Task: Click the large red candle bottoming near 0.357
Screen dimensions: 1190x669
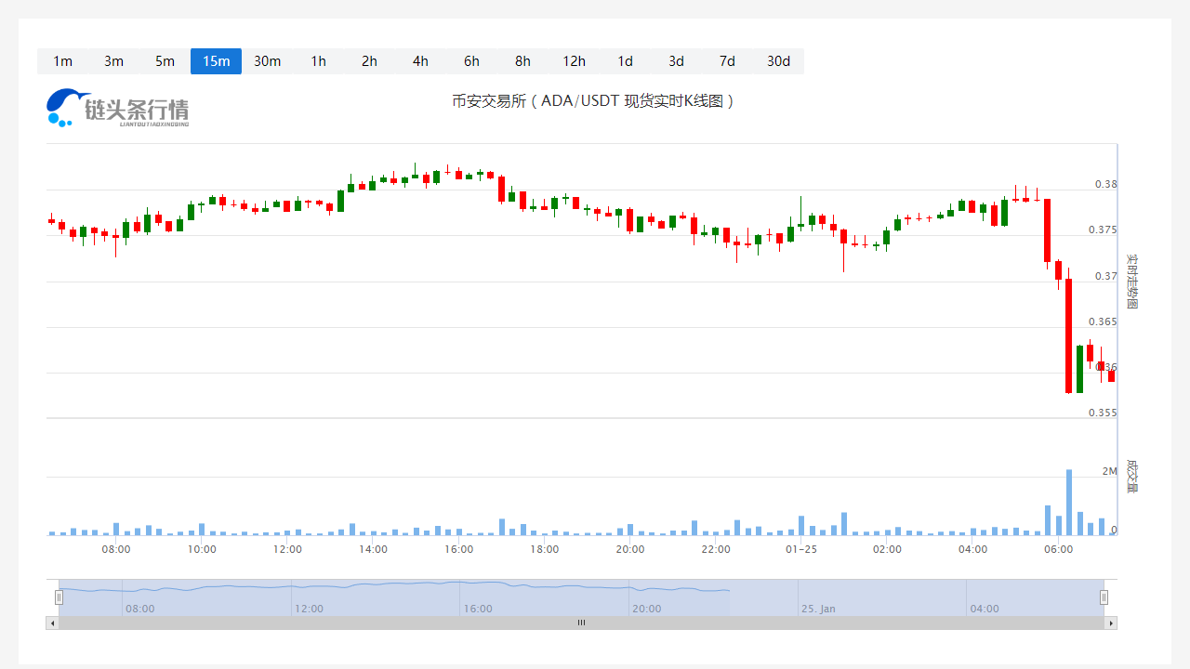Action: point(1069,334)
